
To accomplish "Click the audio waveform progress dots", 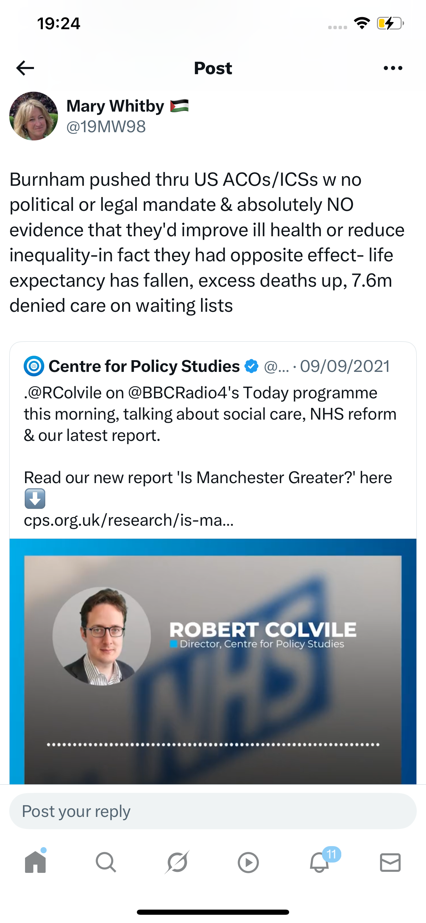I will click(213, 744).
